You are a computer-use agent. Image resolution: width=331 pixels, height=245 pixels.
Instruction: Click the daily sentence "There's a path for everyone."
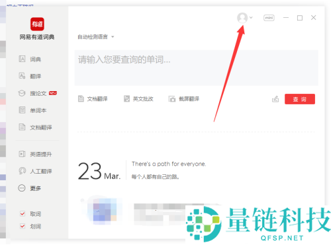click(x=169, y=164)
